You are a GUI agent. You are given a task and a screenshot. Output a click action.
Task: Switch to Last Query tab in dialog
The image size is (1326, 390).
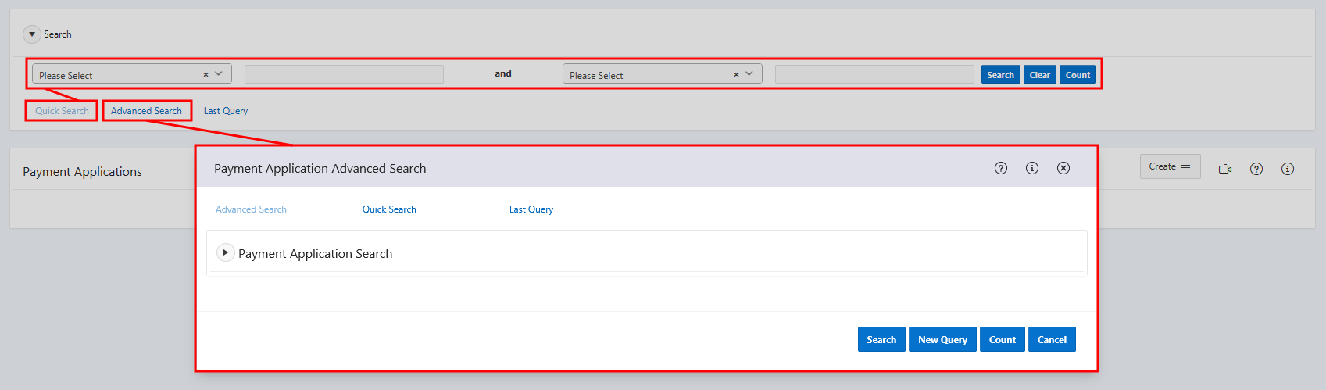pos(531,209)
